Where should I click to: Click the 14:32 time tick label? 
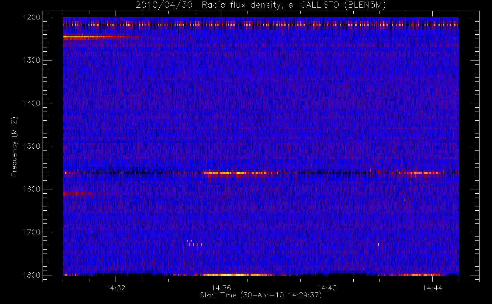(x=116, y=288)
